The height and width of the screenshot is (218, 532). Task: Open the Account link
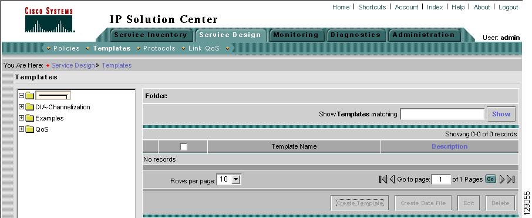406,7
